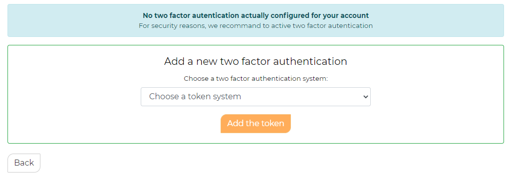512x186 pixels.
Task: Submit the form with 'Add the token'
Action: 256,123
